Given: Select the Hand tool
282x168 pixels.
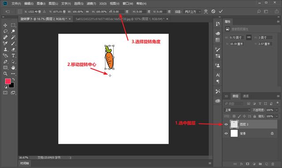Looking at the screenshot, I should pyautogui.click(x=13, y=68).
